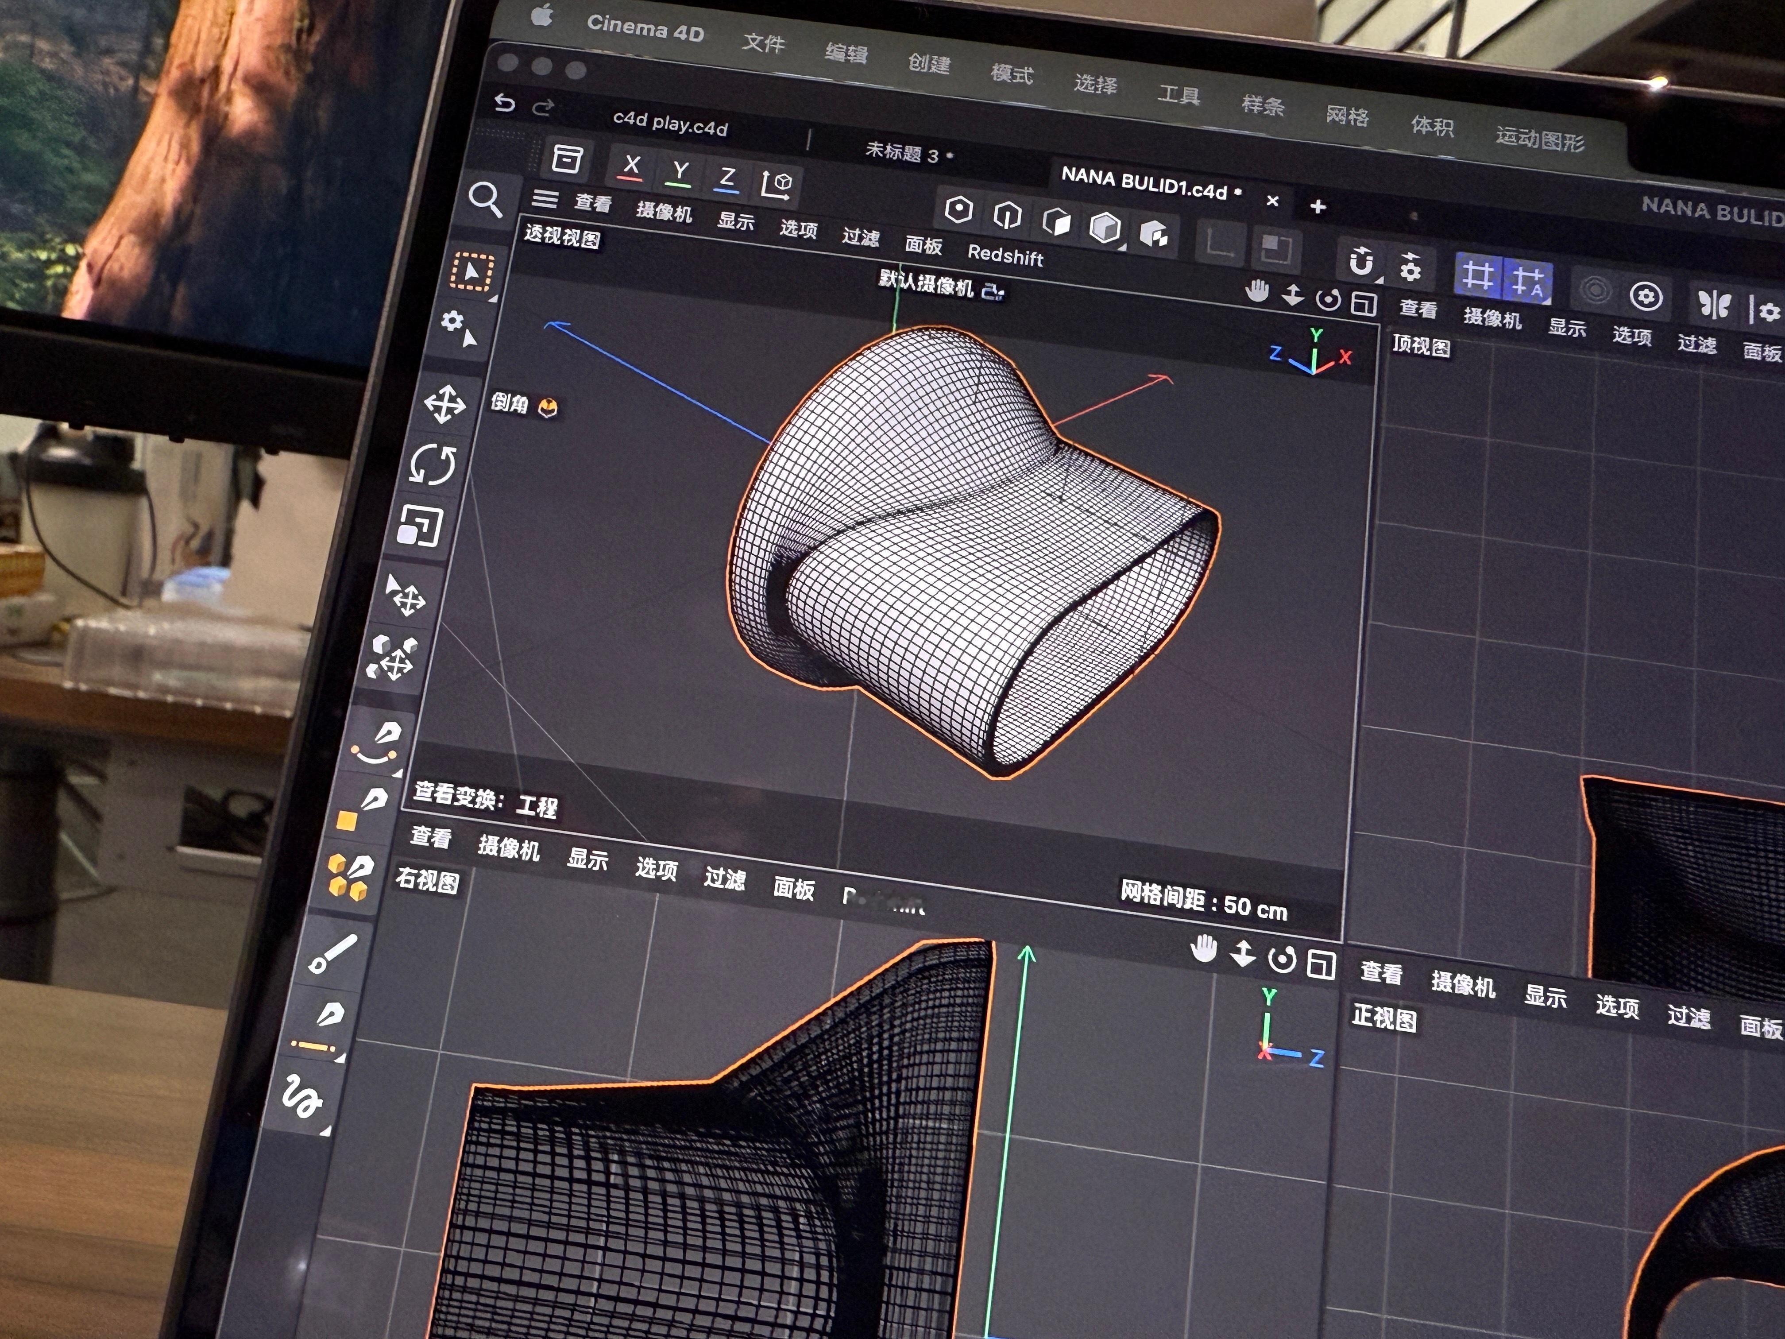This screenshot has width=1785, height=1339.
Task: Toggle the dimmed concentric soft selection icon
Action: click(x=1595, y=290)
